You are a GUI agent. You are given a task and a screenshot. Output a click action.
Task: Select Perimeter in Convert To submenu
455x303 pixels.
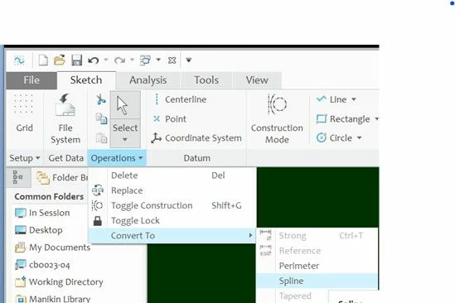tap(317, 266)
